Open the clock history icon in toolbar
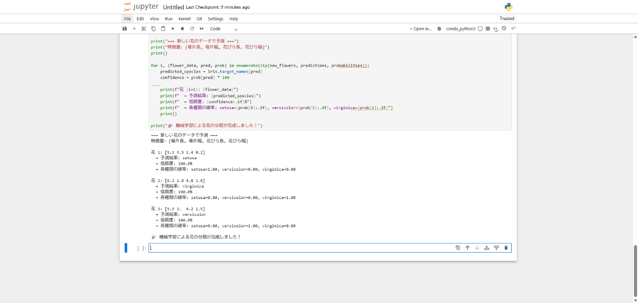 [504, 28]
